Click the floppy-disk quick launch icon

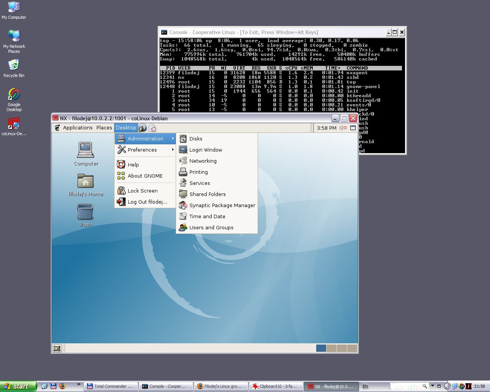(54, 386)
